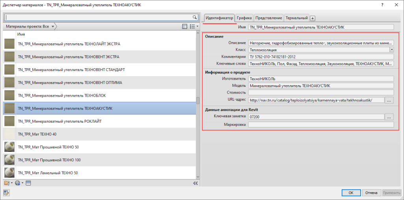Select material ТЕХНОАКУСТИК in the list
The image size is (404, 200).
[x=99, y=108]
